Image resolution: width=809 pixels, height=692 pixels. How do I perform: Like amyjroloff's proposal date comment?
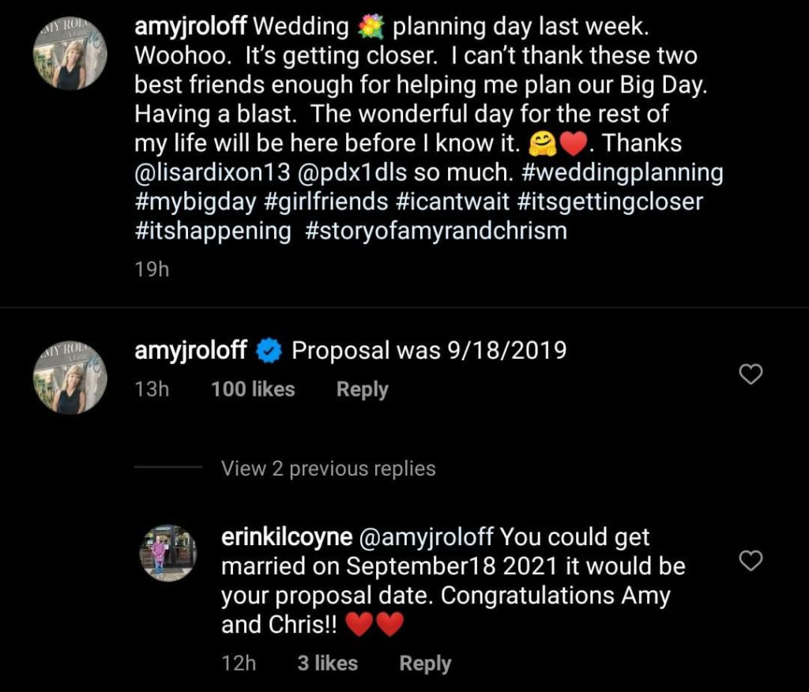click(750, 374)
